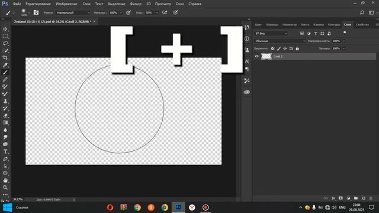Select the Gradient tool
This screenshot has width=379, height=213.
click(x=5, y=122)
